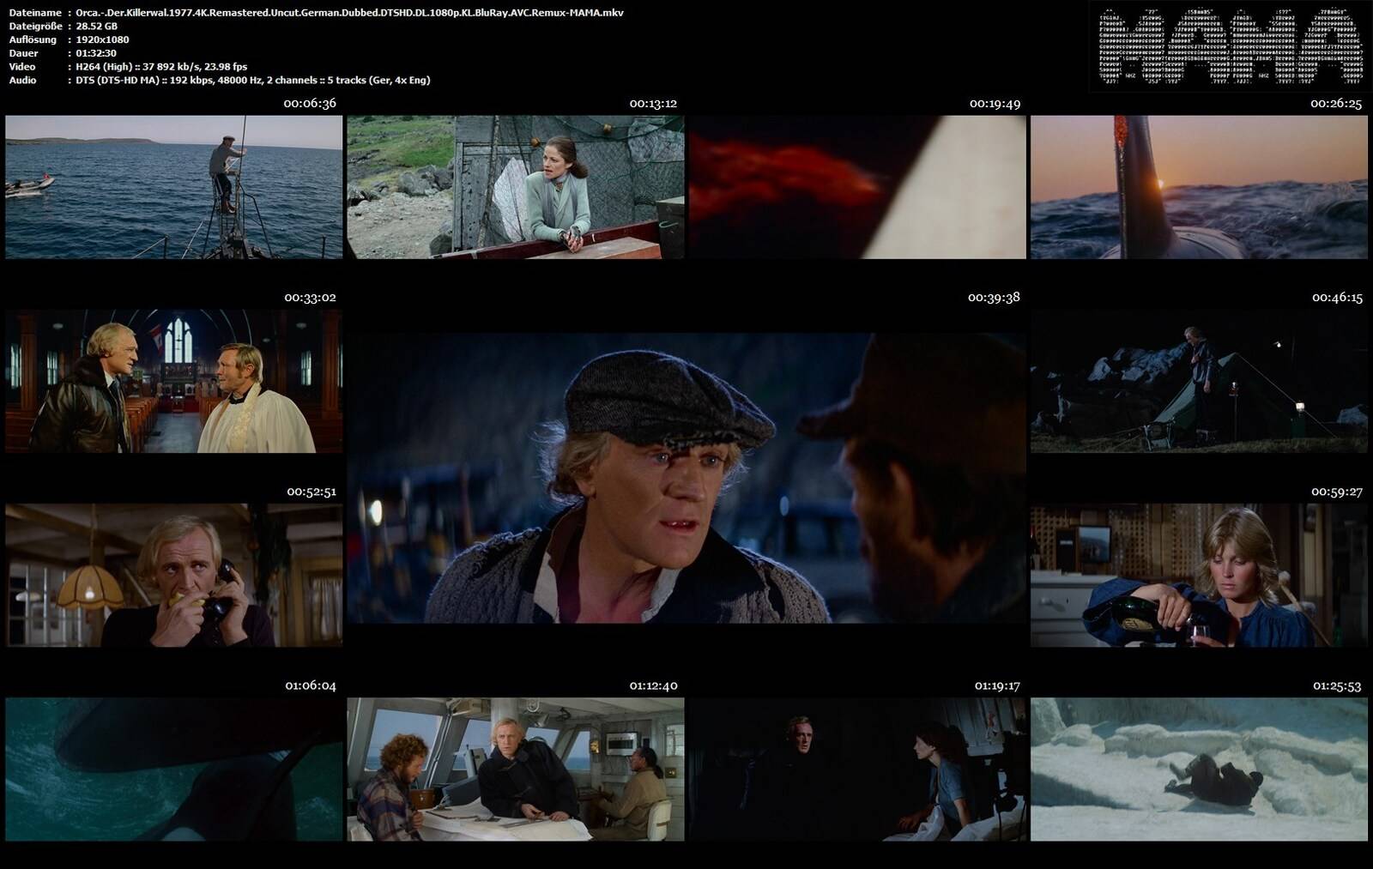Click the timestamp 01:12:40
The image size is (1373, 869).
tap(653, 686)
